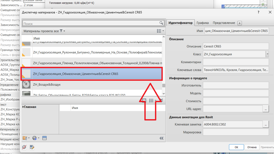
Task: Browse key note with ellipsis button
Action: click(x=266, y=124)
